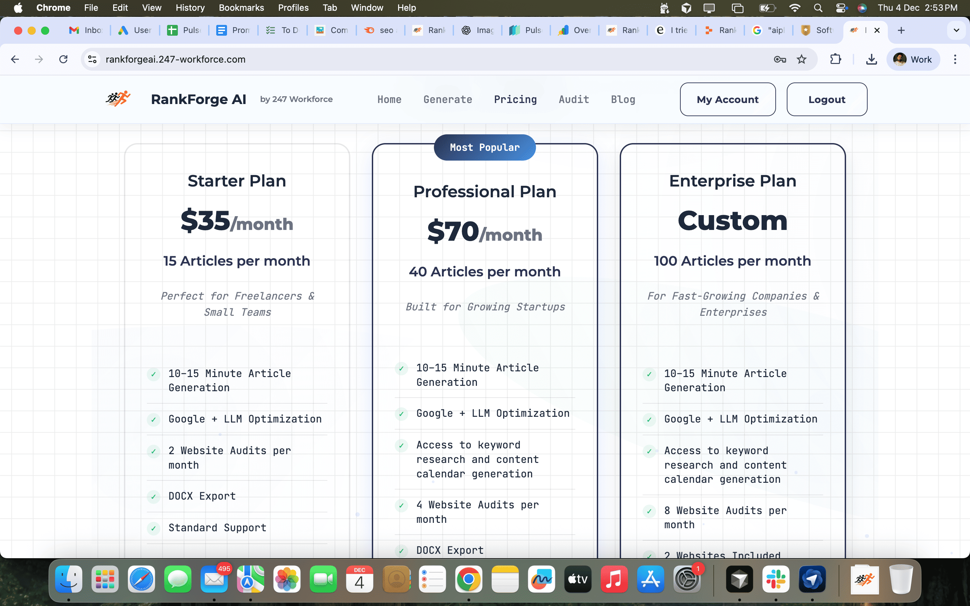This screenshot has height=606, width=970.
Task: Open the Apple menu
Action: pos(19,8)
